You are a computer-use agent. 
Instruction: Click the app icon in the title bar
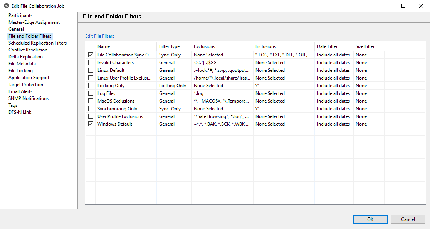coord(7,6)
